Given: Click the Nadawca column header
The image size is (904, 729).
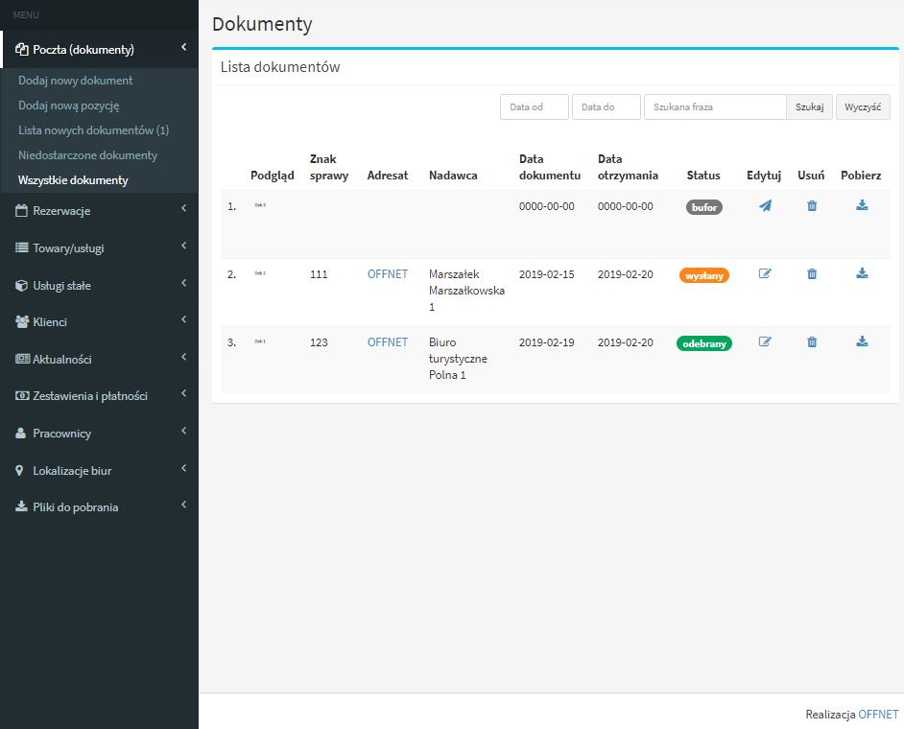Looking at the screenshot, I should (453, 176).
